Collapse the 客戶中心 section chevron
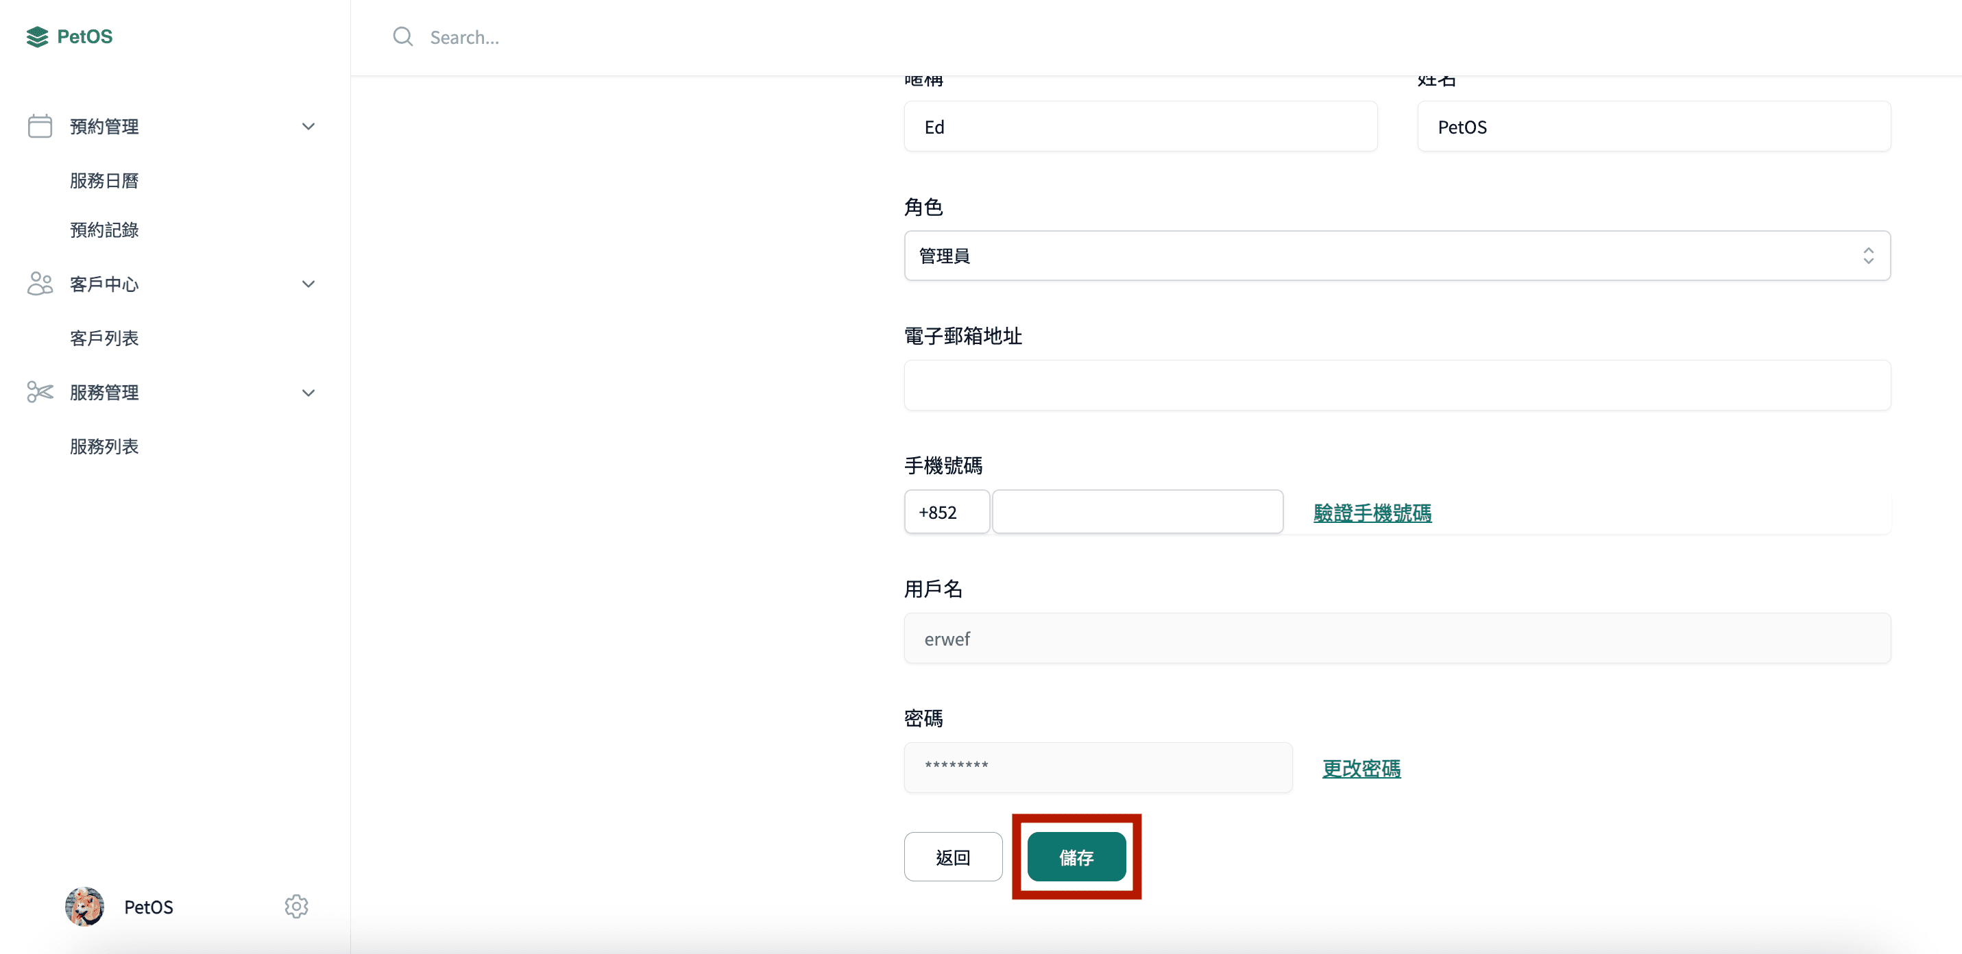 point(308,284)
